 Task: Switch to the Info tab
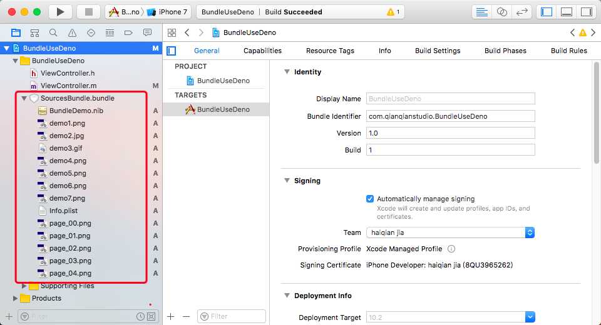[385, 51]
